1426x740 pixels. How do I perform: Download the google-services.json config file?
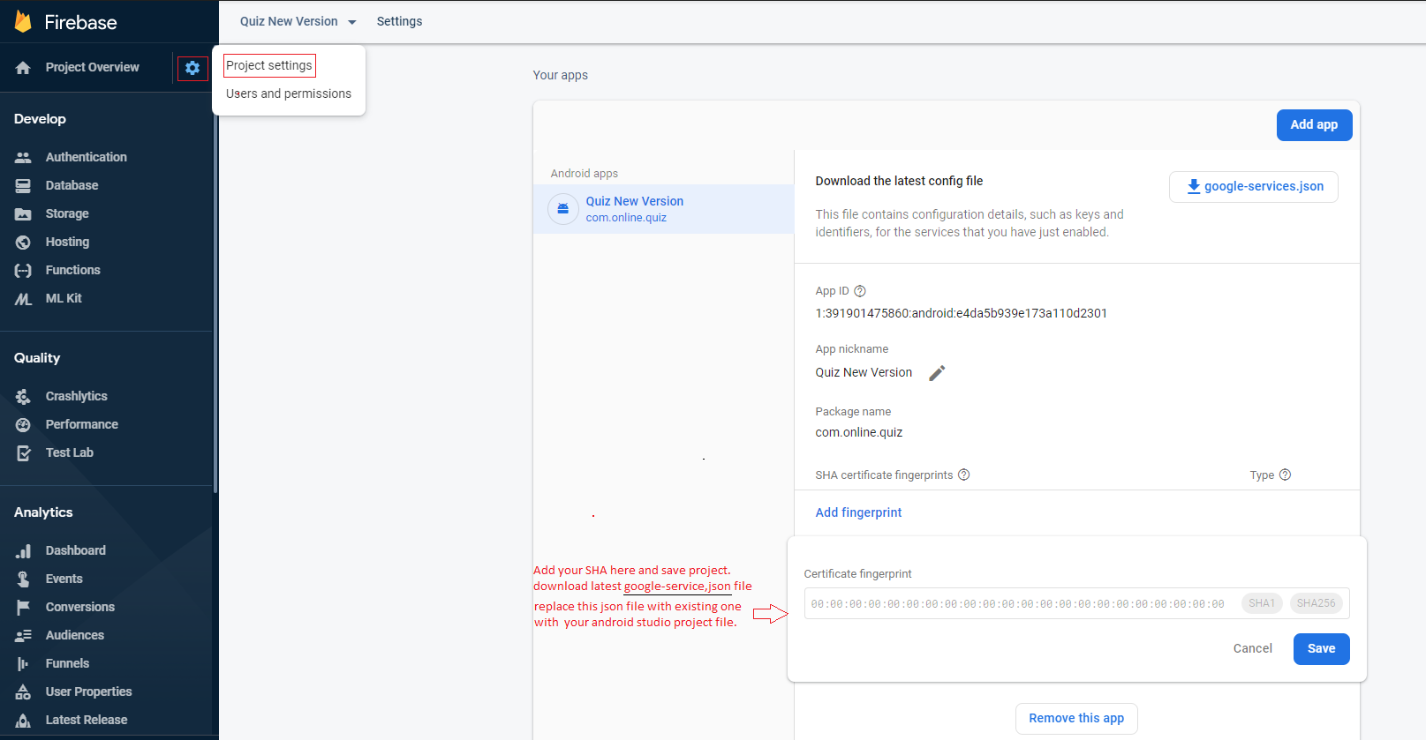1254,186
